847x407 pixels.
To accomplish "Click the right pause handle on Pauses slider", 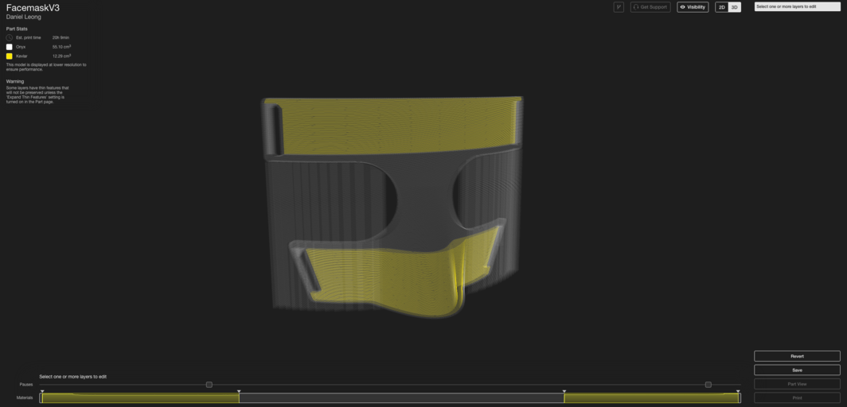I will 708,385.
